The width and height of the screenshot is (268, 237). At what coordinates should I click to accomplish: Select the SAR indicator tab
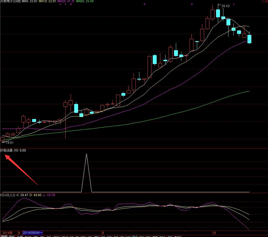click(128, 236)
